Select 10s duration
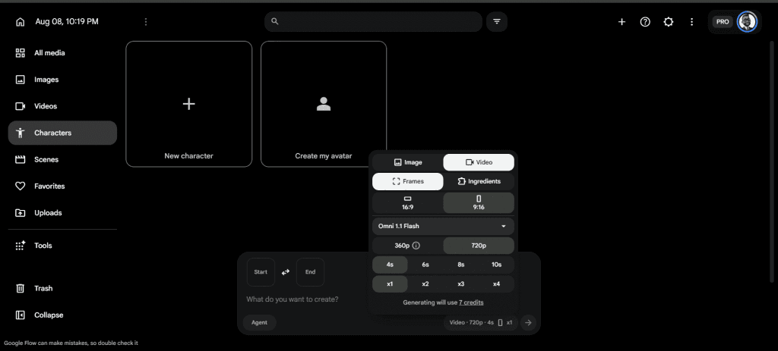 497,265
